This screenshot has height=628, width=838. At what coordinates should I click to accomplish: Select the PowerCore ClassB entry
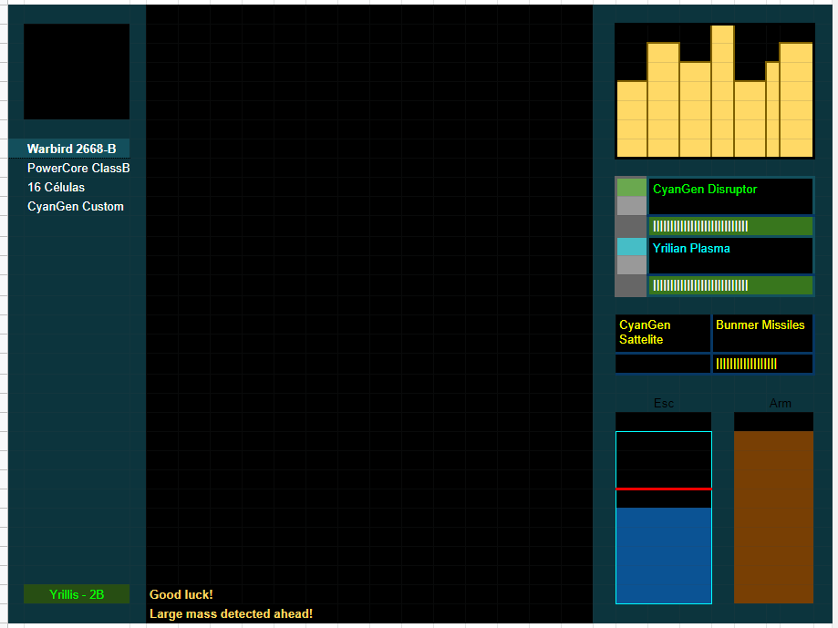tap(78, 169)
